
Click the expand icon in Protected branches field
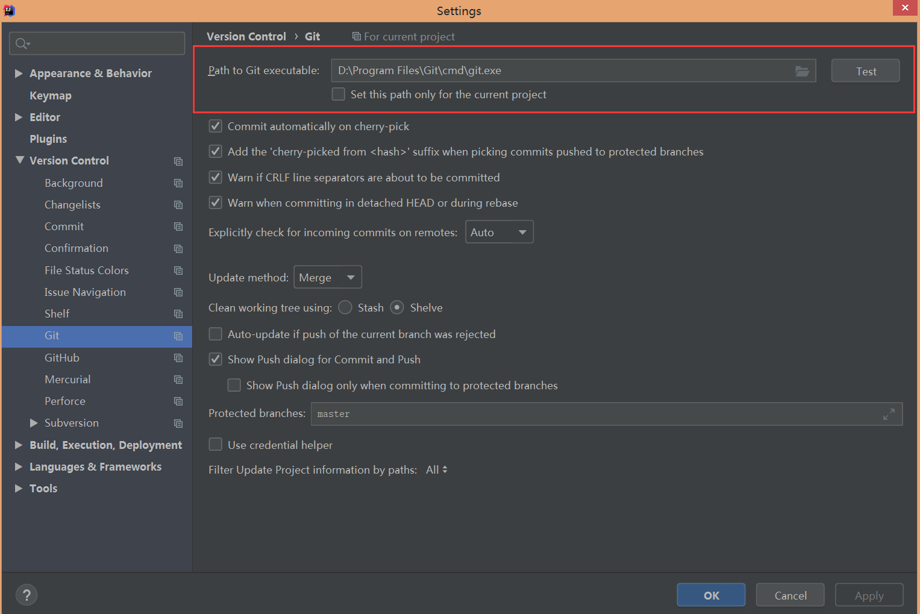889,414
